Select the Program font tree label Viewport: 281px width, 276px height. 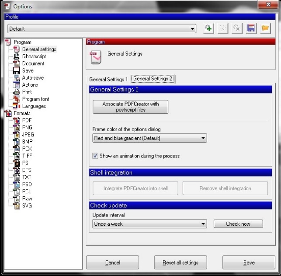35,99
